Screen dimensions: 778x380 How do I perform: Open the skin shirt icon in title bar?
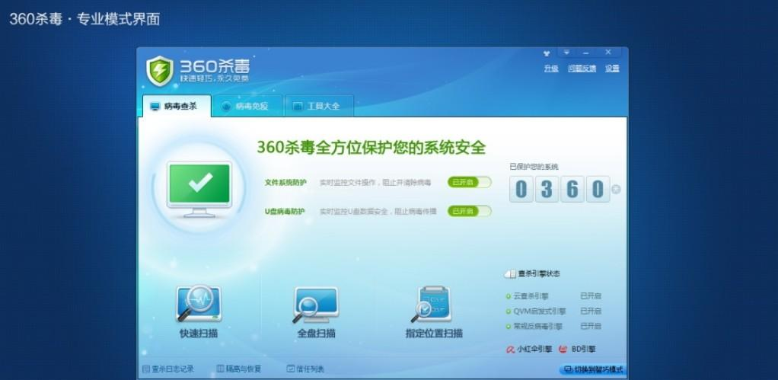click(547, 53)
